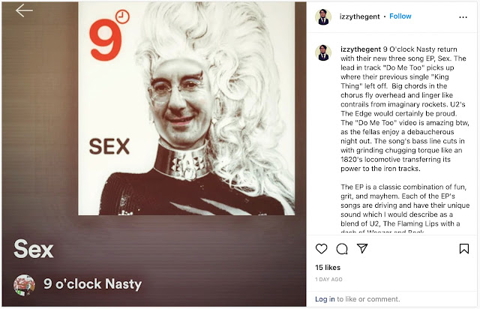
Task: Click the red 9 clock logo
Action: (x=109, y=35)
